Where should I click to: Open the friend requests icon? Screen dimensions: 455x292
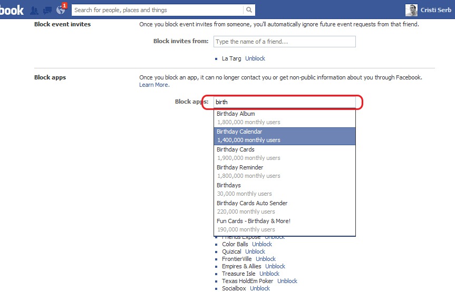(x=35, y=10)
